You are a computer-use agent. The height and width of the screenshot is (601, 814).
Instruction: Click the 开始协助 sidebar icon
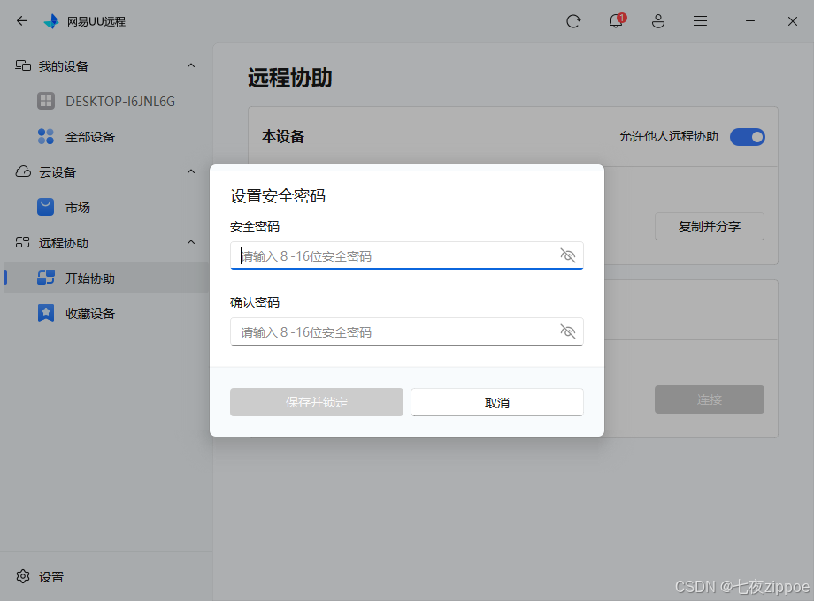[46, 278]
